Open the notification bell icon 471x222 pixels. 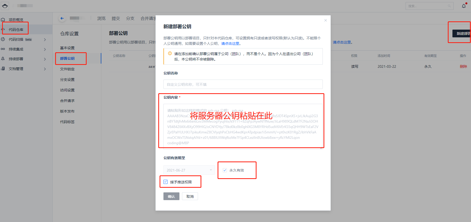pyautogui.click(x=464, y=6)
